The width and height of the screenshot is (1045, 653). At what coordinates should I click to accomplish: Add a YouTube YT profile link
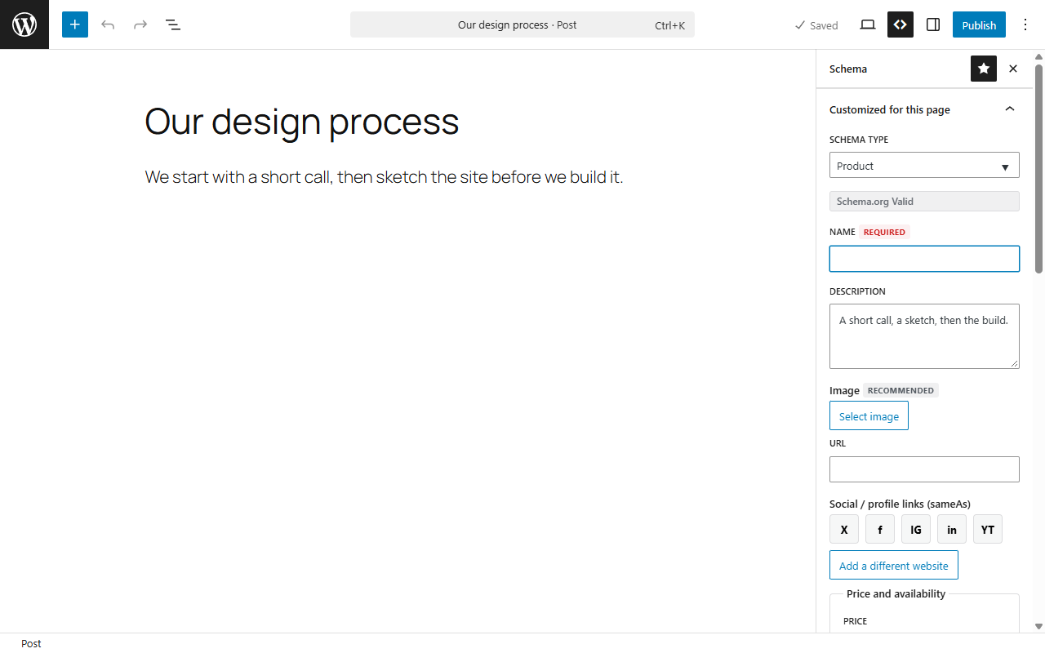(988, 529)
